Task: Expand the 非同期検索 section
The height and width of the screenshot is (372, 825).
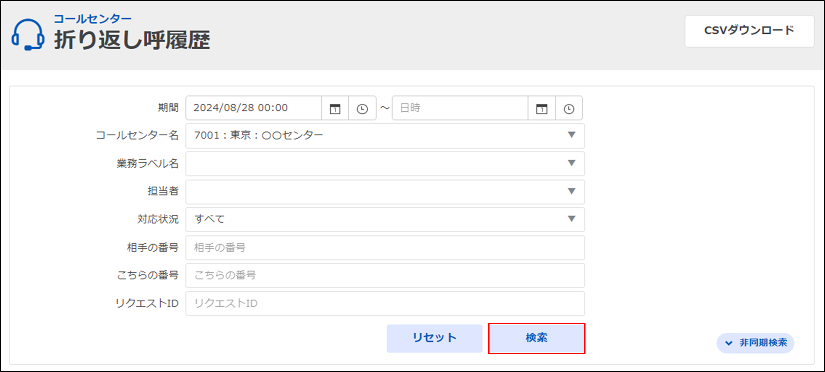Action: coord(755,343)
